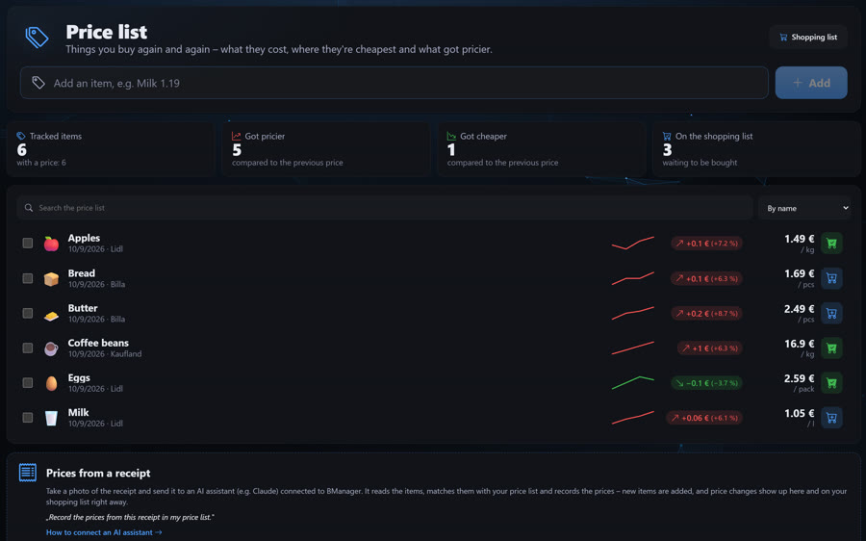
Task: Click the Bread box icon
Action: (51, 279)
